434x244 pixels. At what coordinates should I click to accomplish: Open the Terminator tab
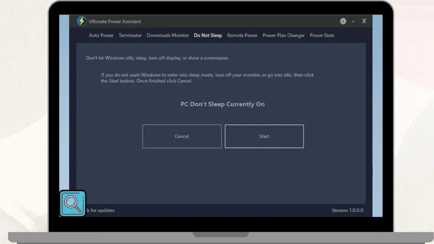point(130,35)
